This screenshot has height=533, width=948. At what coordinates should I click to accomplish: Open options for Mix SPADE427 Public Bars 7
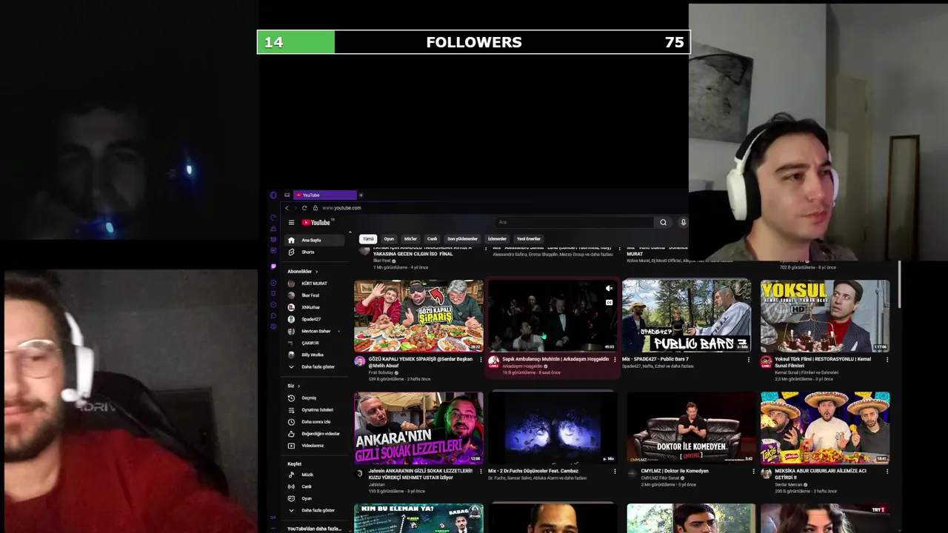point(748,360)
